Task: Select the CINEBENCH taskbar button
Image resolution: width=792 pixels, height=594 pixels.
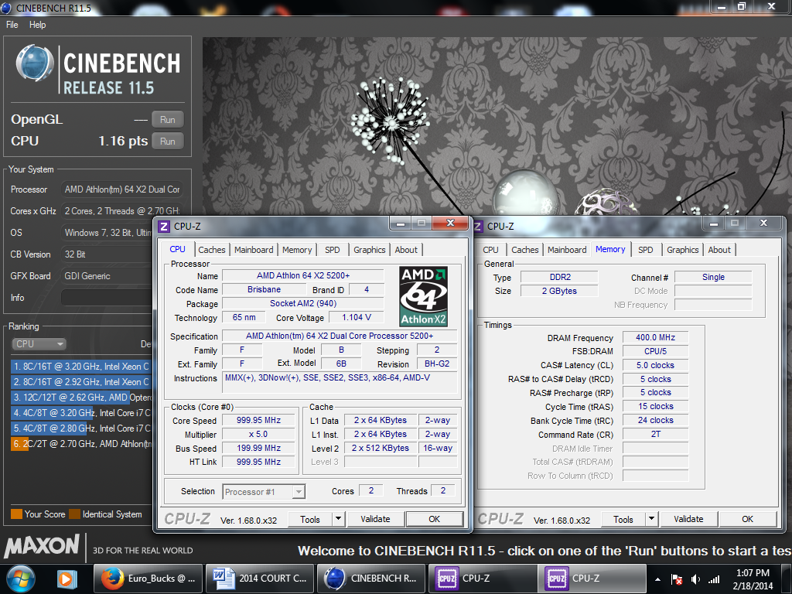Action: 370,579
